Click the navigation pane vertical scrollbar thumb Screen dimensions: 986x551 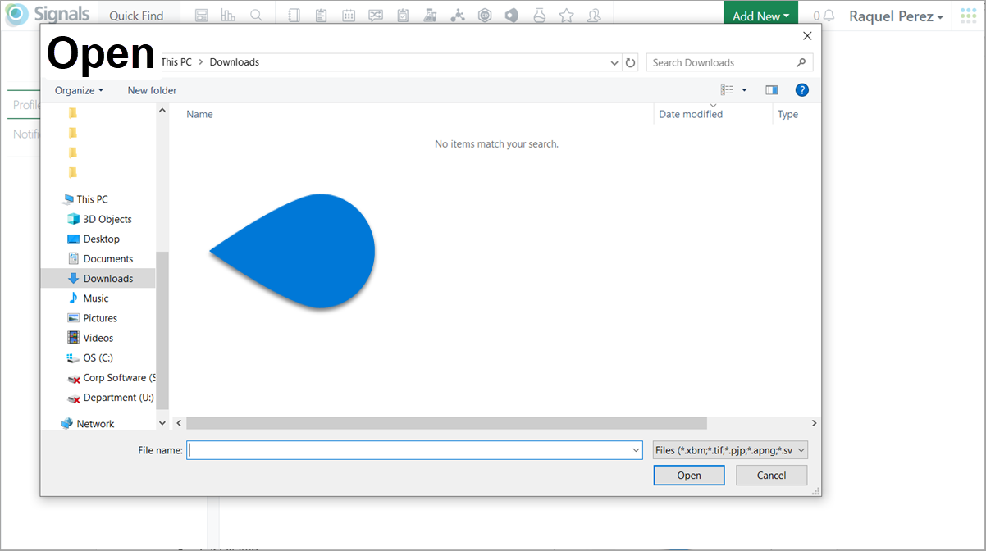162,330
